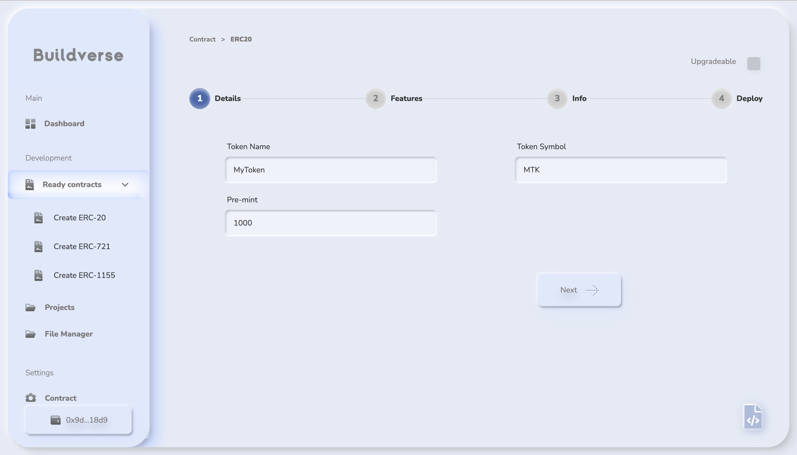This screenshot has width=797, height=455.
Task: Click the Contract breadcrumb link
Action: [202, 39]
